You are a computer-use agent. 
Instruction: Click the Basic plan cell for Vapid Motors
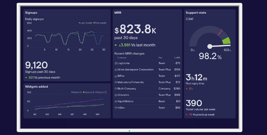point(162,101)
